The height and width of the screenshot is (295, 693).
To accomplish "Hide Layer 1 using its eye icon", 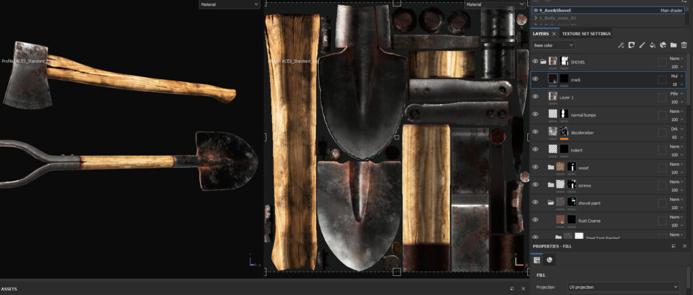I will click(x=535, y=96).
